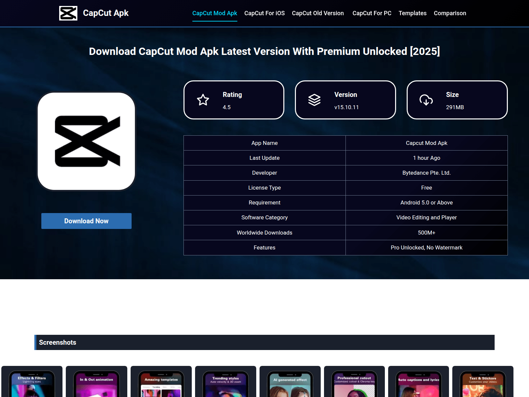This screenshot has height=397, width=529.
Task: Click the CapCut Apk site title
Action: coord(106,13)
